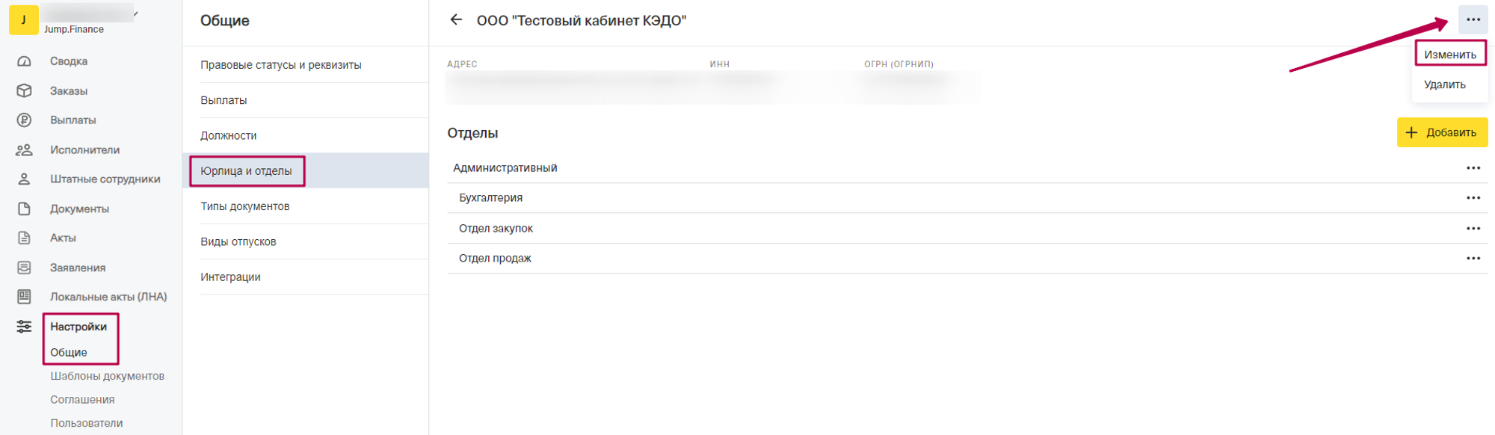This screenshot has height=435, width=1495.
Task: Click the Сводка dashboard icon
Action: point(24,61)
